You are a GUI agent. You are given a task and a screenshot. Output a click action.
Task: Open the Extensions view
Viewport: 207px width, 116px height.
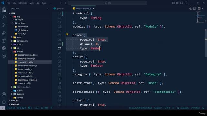(x=4, y=41)
